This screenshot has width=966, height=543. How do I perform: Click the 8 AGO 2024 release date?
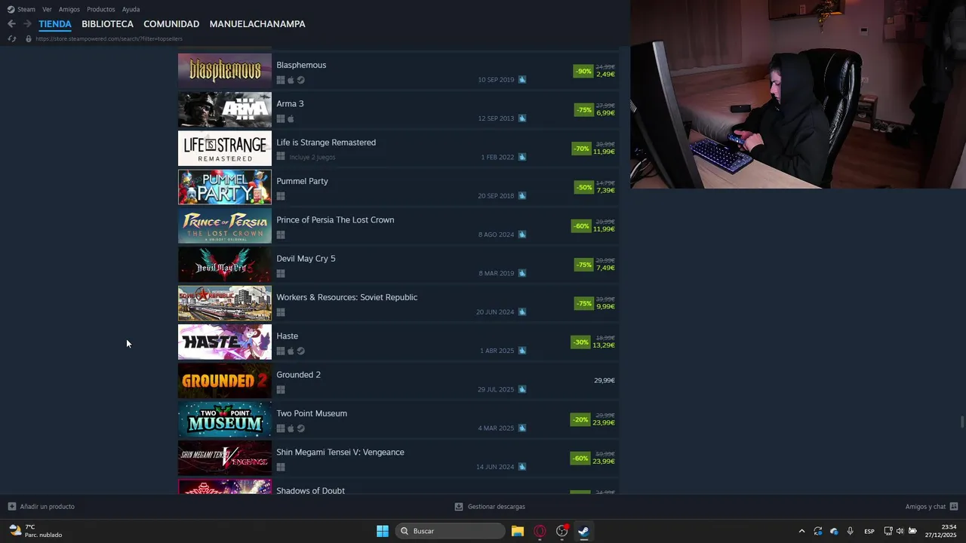click(x=496, y=235)
